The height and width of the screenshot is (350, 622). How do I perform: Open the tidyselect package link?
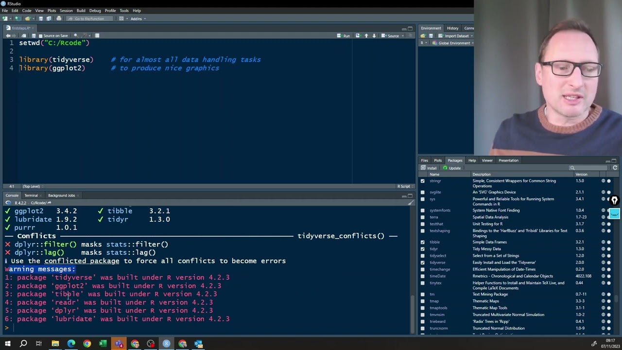pyautogui.click(x=437, y=256)
